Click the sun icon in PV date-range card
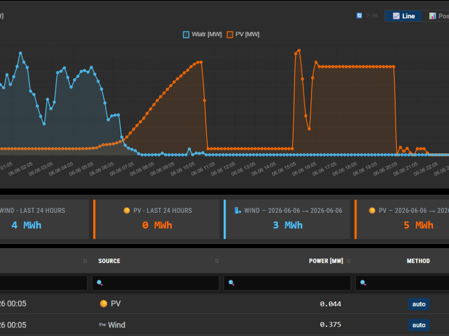 [372, 211]
